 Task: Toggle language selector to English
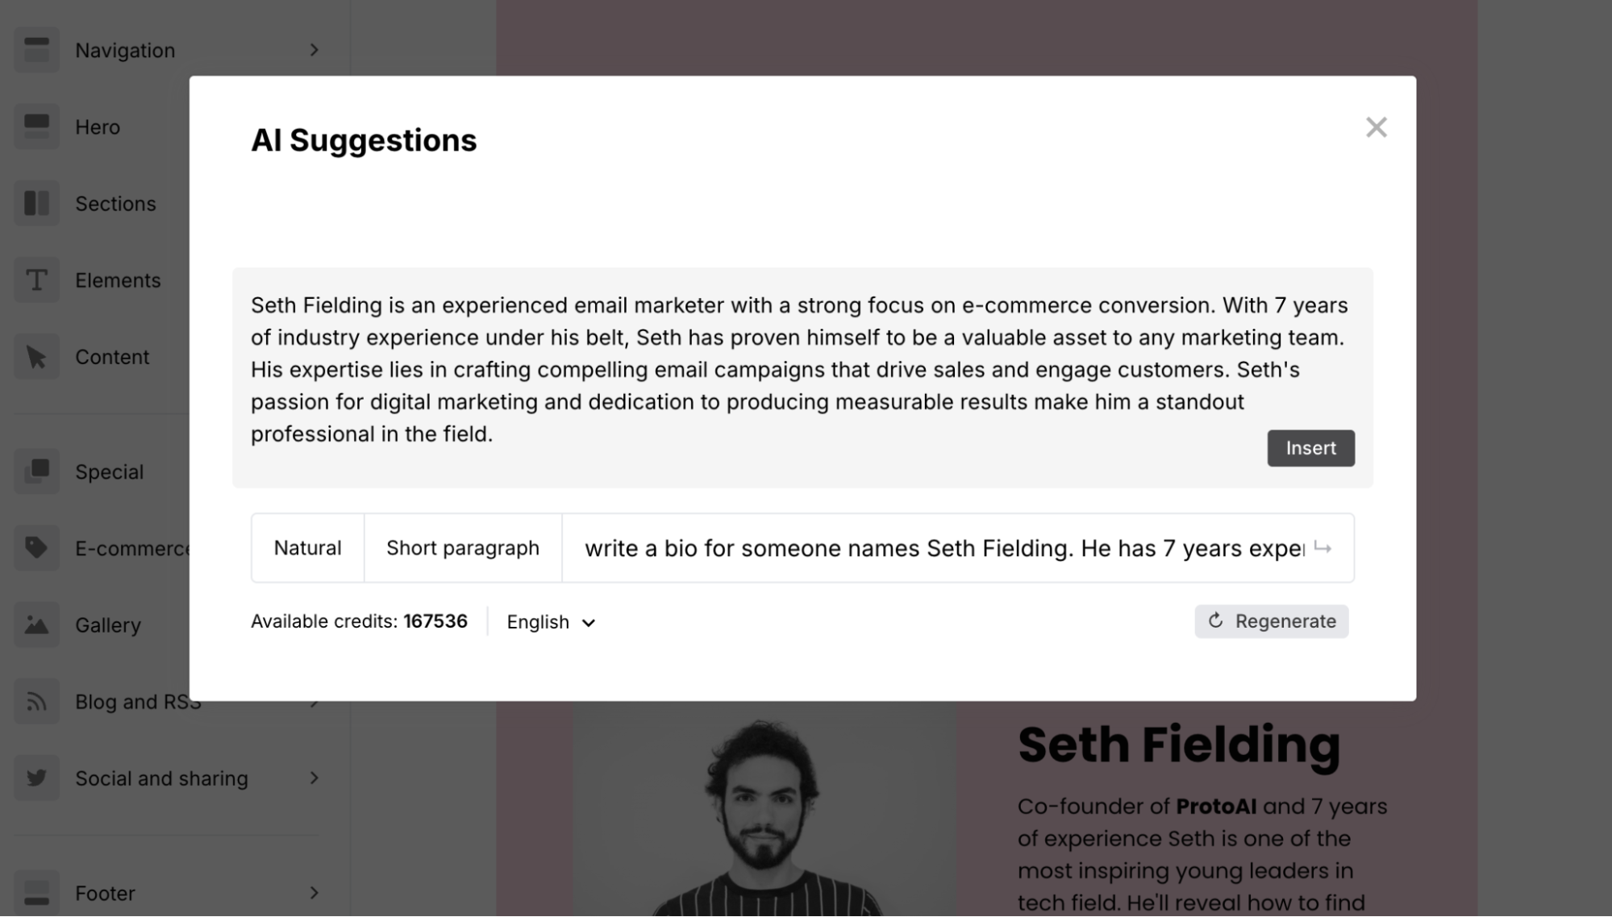tap(550, 620)
